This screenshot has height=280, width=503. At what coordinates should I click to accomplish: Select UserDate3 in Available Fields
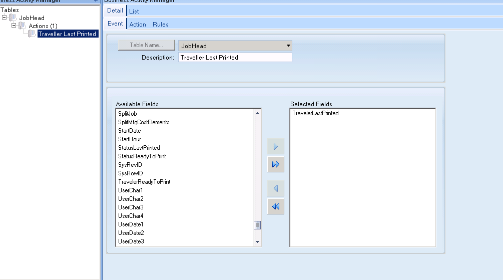click(131, 241)
